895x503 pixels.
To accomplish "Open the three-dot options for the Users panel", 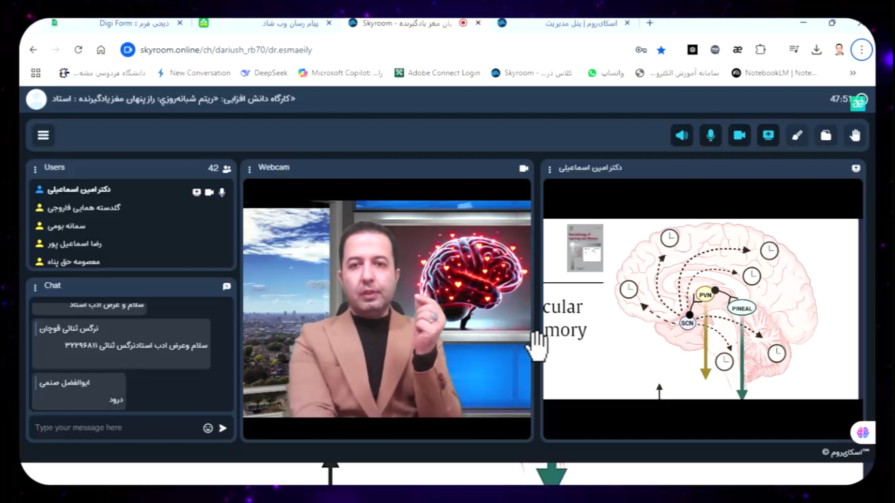I will point(35,168).
